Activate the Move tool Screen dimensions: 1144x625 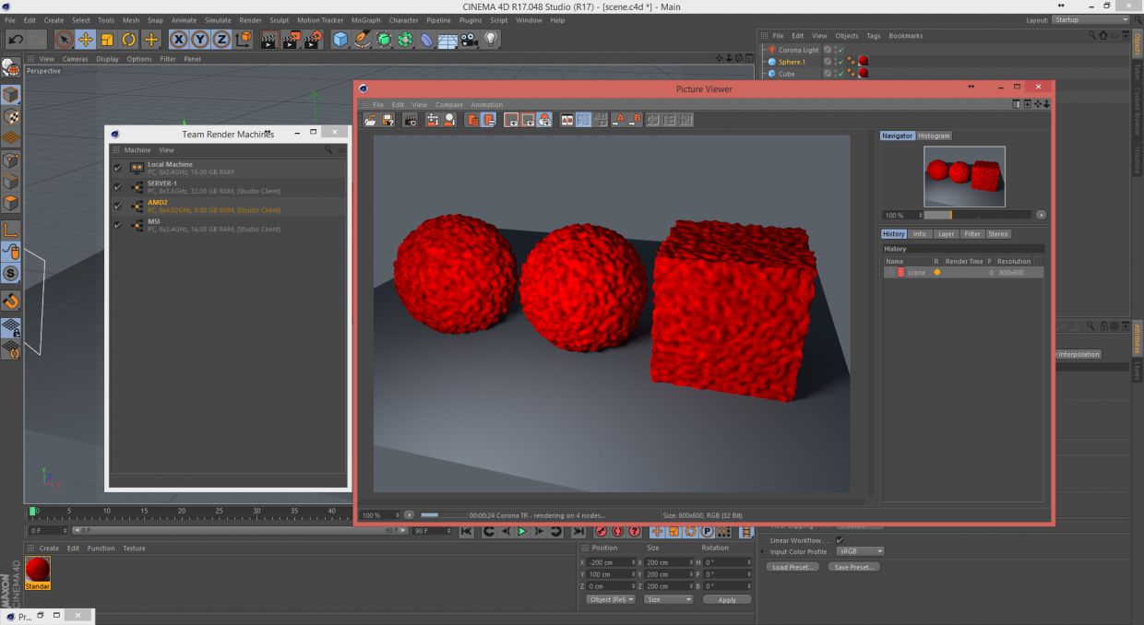point(86,39)
